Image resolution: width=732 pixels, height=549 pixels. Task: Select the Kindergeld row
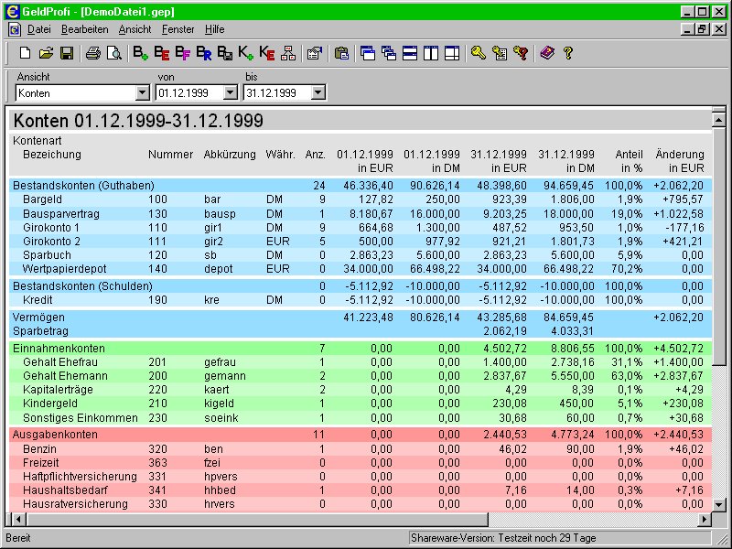[361, 404]
